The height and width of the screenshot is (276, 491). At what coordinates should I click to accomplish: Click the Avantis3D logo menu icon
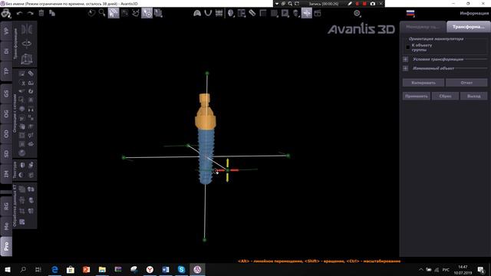pyautogui.click(x=5, y=13)
